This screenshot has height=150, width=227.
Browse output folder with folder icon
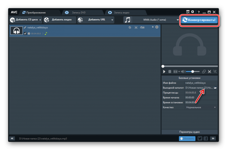[215, 88]
